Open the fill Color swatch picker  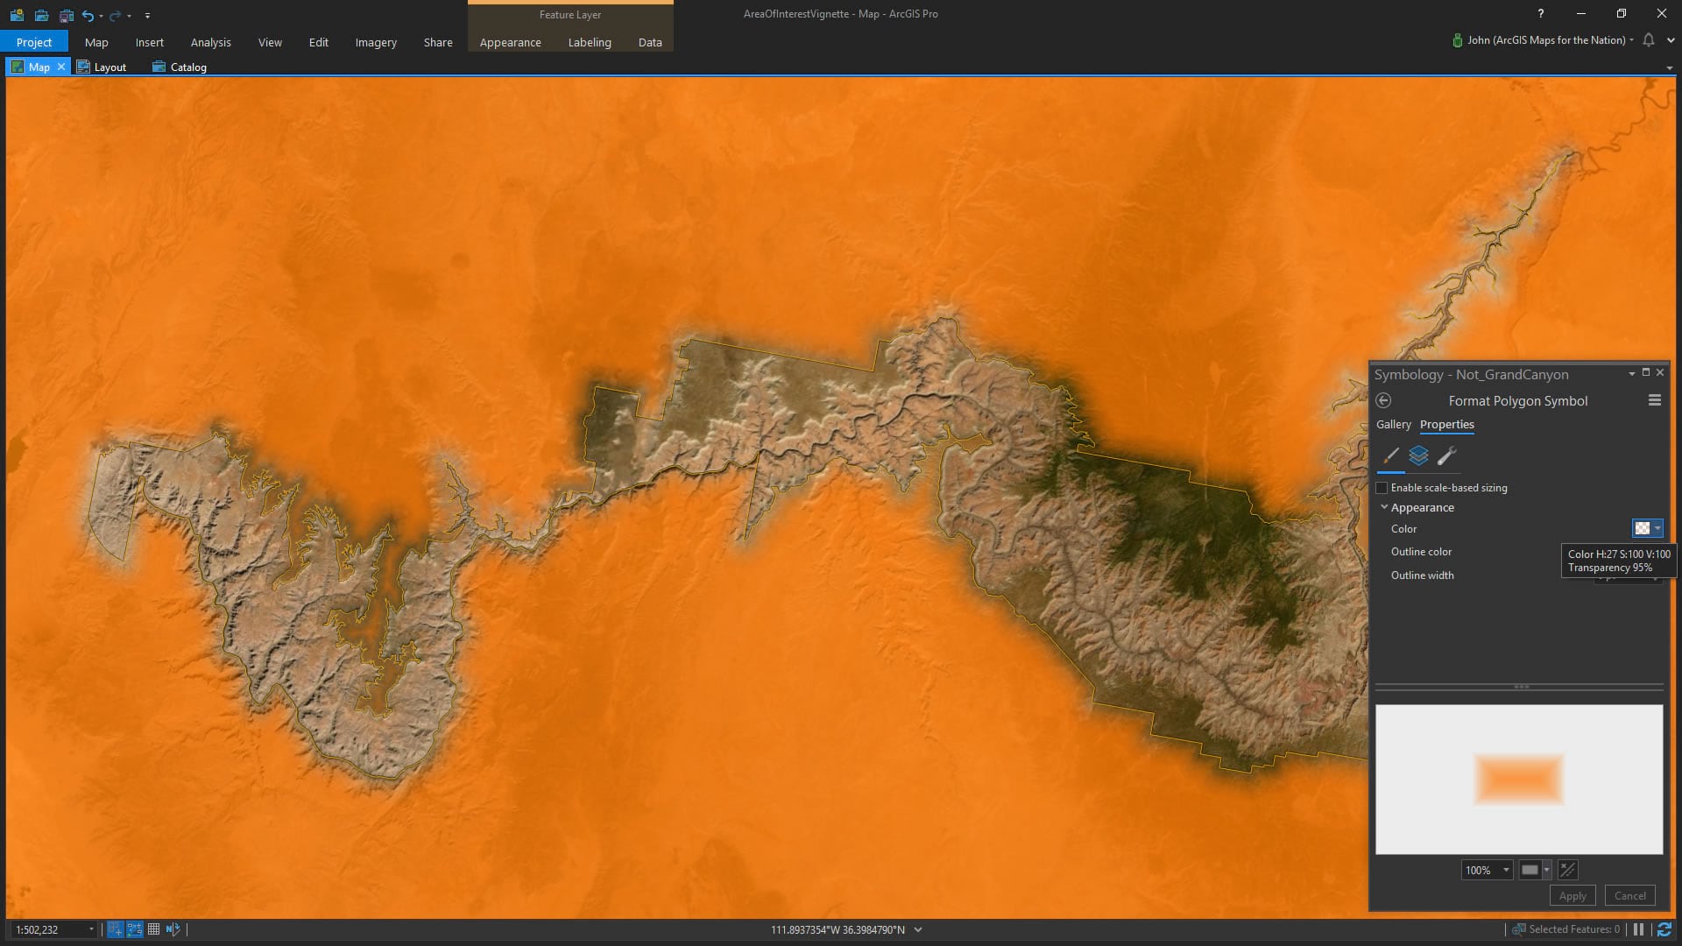(x=1643, y=528)
